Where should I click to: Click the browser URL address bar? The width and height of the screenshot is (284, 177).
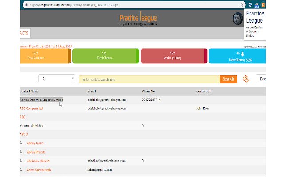tap(134, 5)
